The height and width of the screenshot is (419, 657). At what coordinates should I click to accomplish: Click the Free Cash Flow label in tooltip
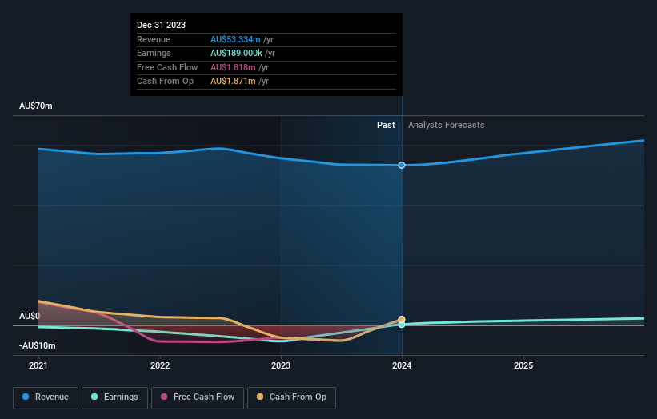[167, 67]
